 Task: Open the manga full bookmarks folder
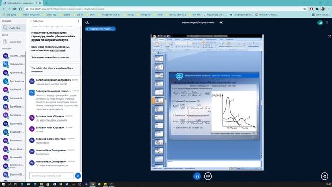(144, 15)
